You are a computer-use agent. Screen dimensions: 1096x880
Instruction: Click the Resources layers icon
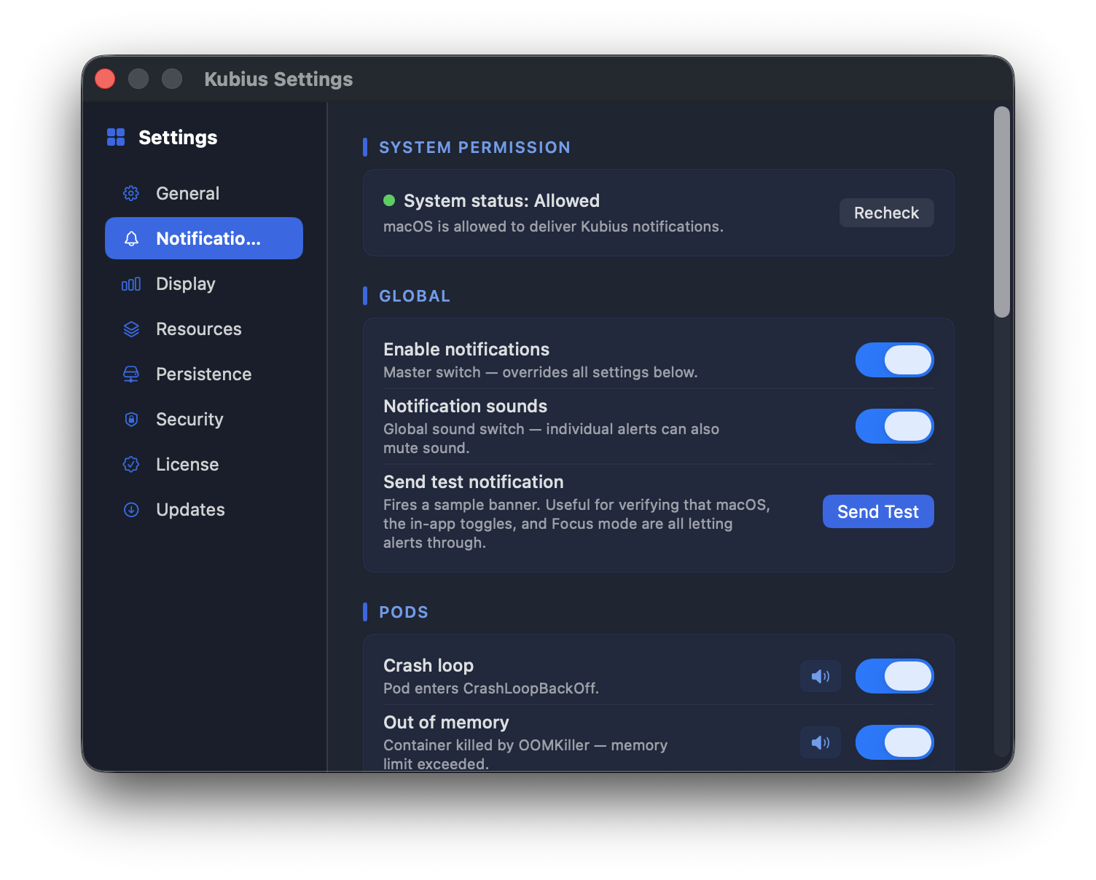[x=131, y=329]
